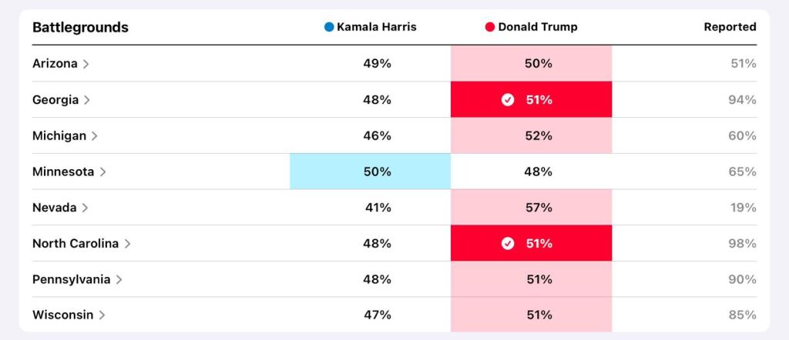Click the checkmark icon in Georgia's row
Viewport: 789px width, 340px height.
point(508,100)
